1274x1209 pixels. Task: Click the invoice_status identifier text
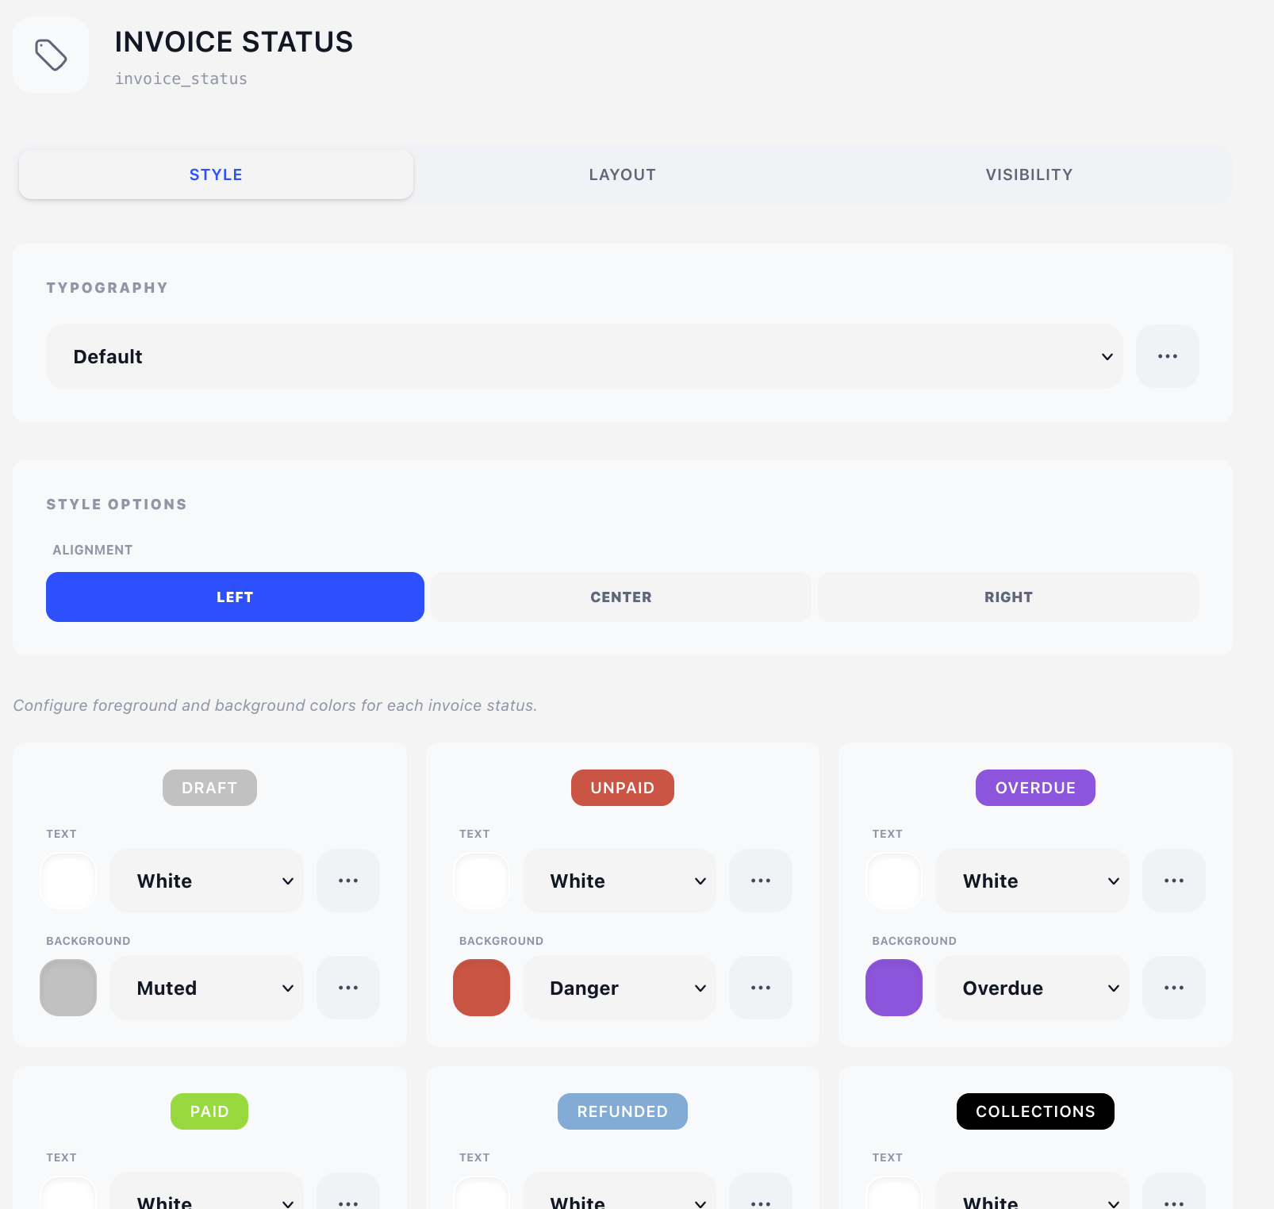(181, 79)
